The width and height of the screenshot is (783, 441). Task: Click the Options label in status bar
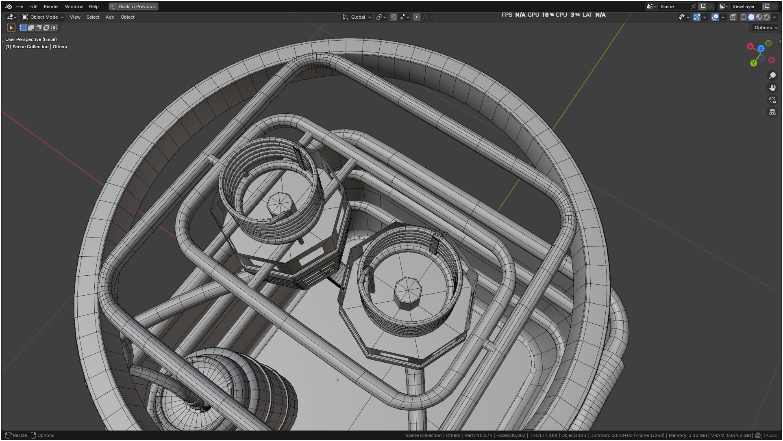(46, 435)
